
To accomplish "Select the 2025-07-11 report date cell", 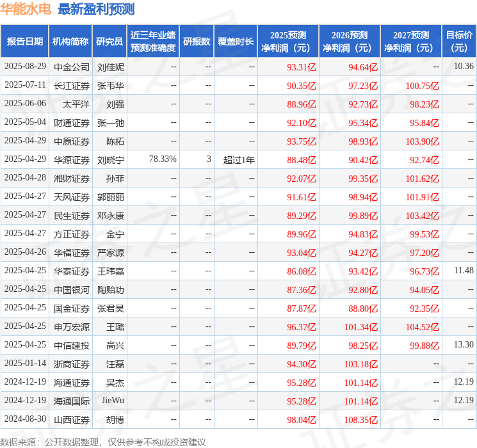I will (x=25, y=85).
